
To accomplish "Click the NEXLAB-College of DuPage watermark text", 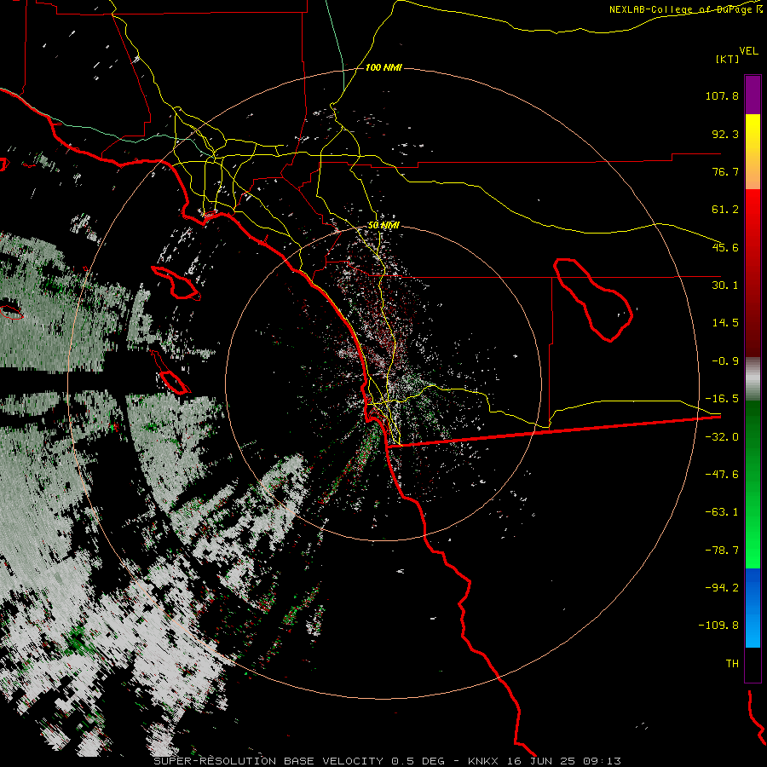I will click(x=685, y=9).
